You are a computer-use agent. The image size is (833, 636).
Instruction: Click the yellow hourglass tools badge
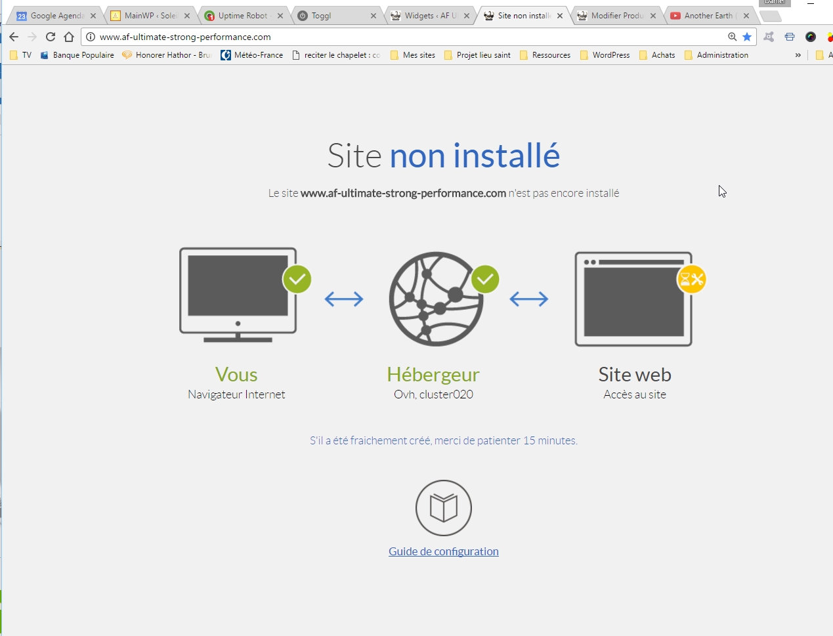tap(691, 280)
